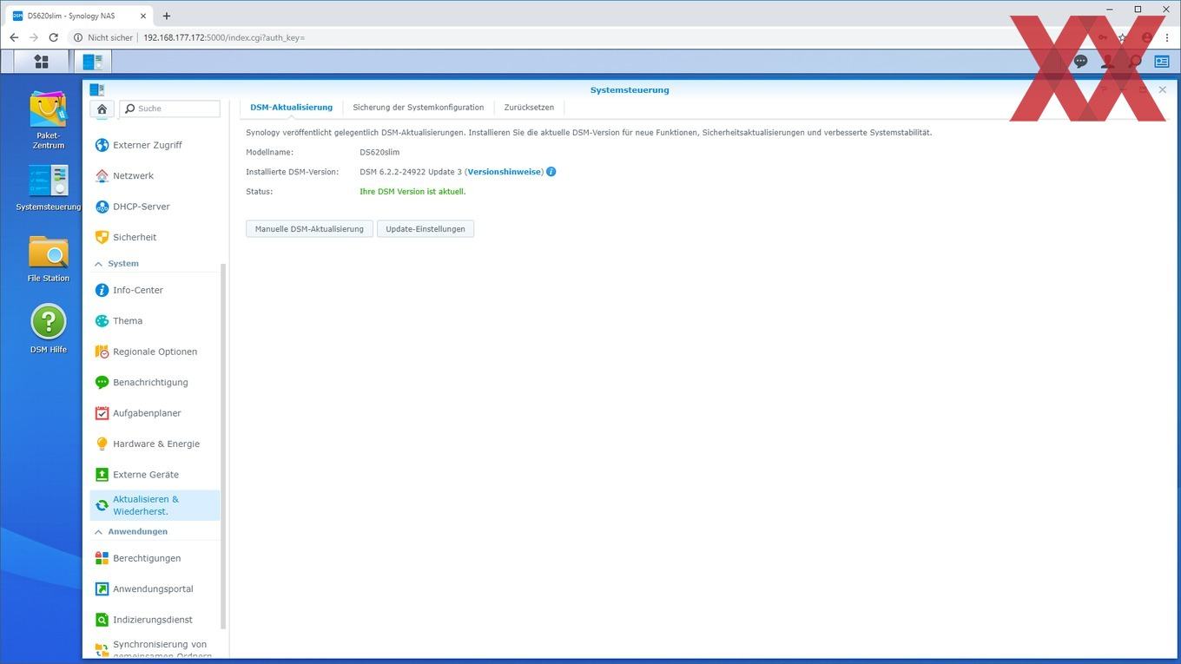Viewport: 1181px width, 664px height.
Task: Open Paket-Zentrum desktop icon
Action: (x=49, y=120)
